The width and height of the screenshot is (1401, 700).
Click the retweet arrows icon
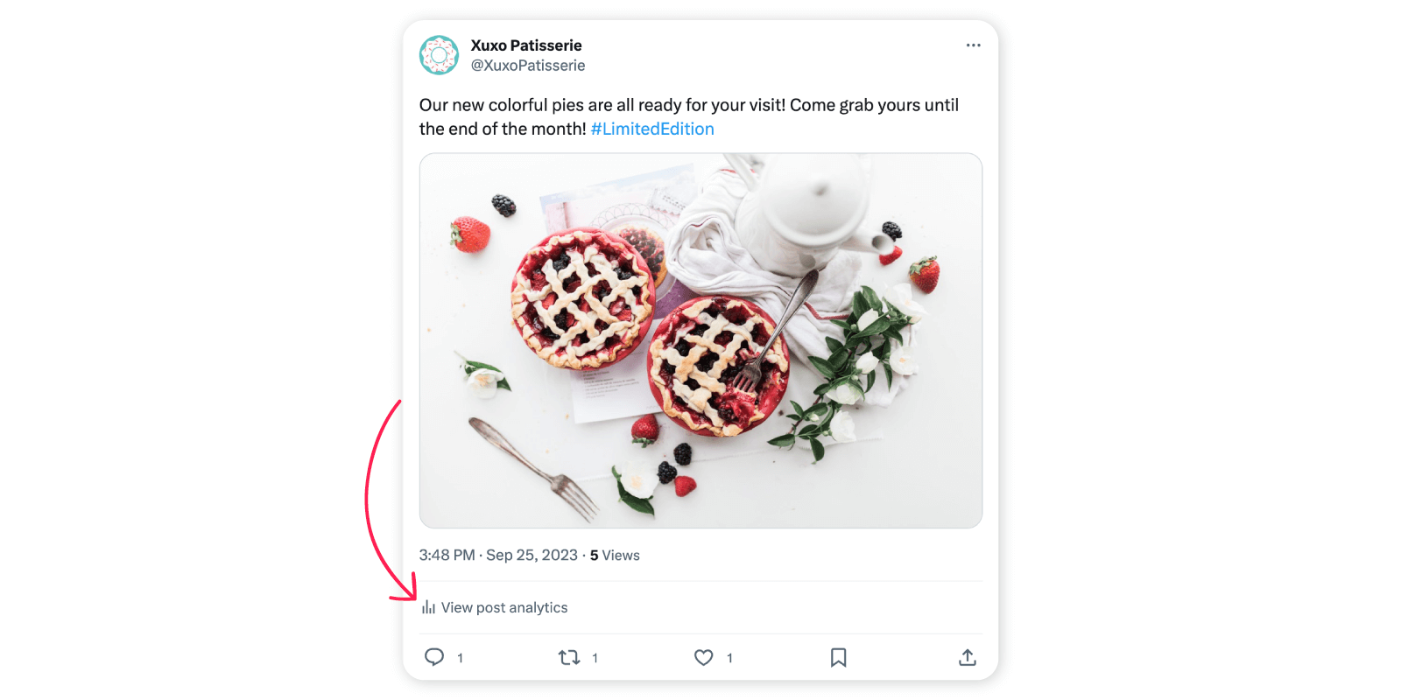(x=569, y=657)
